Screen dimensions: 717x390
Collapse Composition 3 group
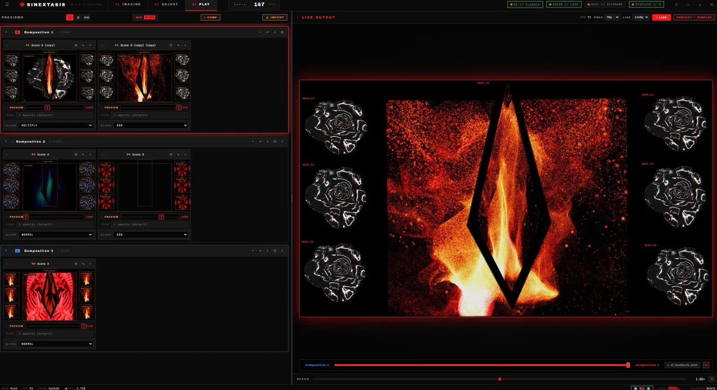(x=6, y=251)
